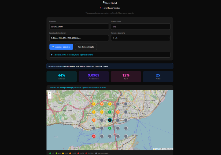Image resolution: width=221 pixels, height=155 pixels.
Task: Click the Linda-a-Velha label on the map
Action: 67,111
